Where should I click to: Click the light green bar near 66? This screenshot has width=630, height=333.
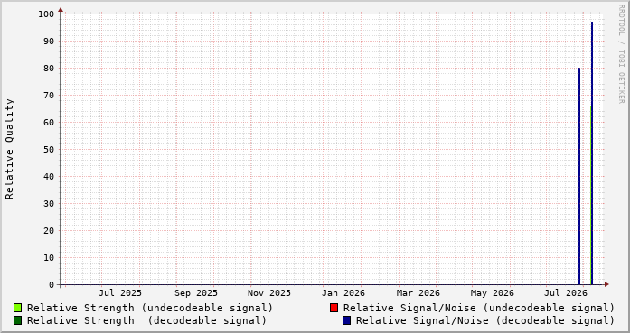[x=590, y=196]
